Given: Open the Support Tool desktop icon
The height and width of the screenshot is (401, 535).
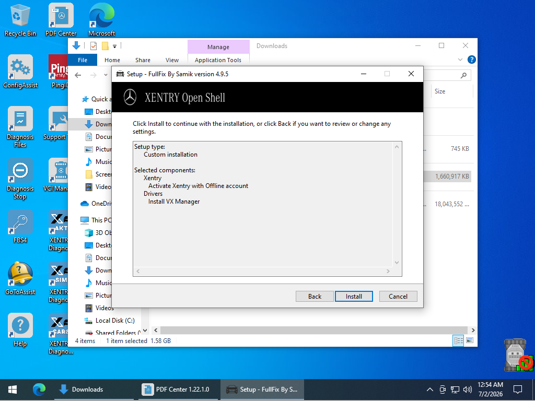Looking at the screenshot, I should (x=55, y=123).
